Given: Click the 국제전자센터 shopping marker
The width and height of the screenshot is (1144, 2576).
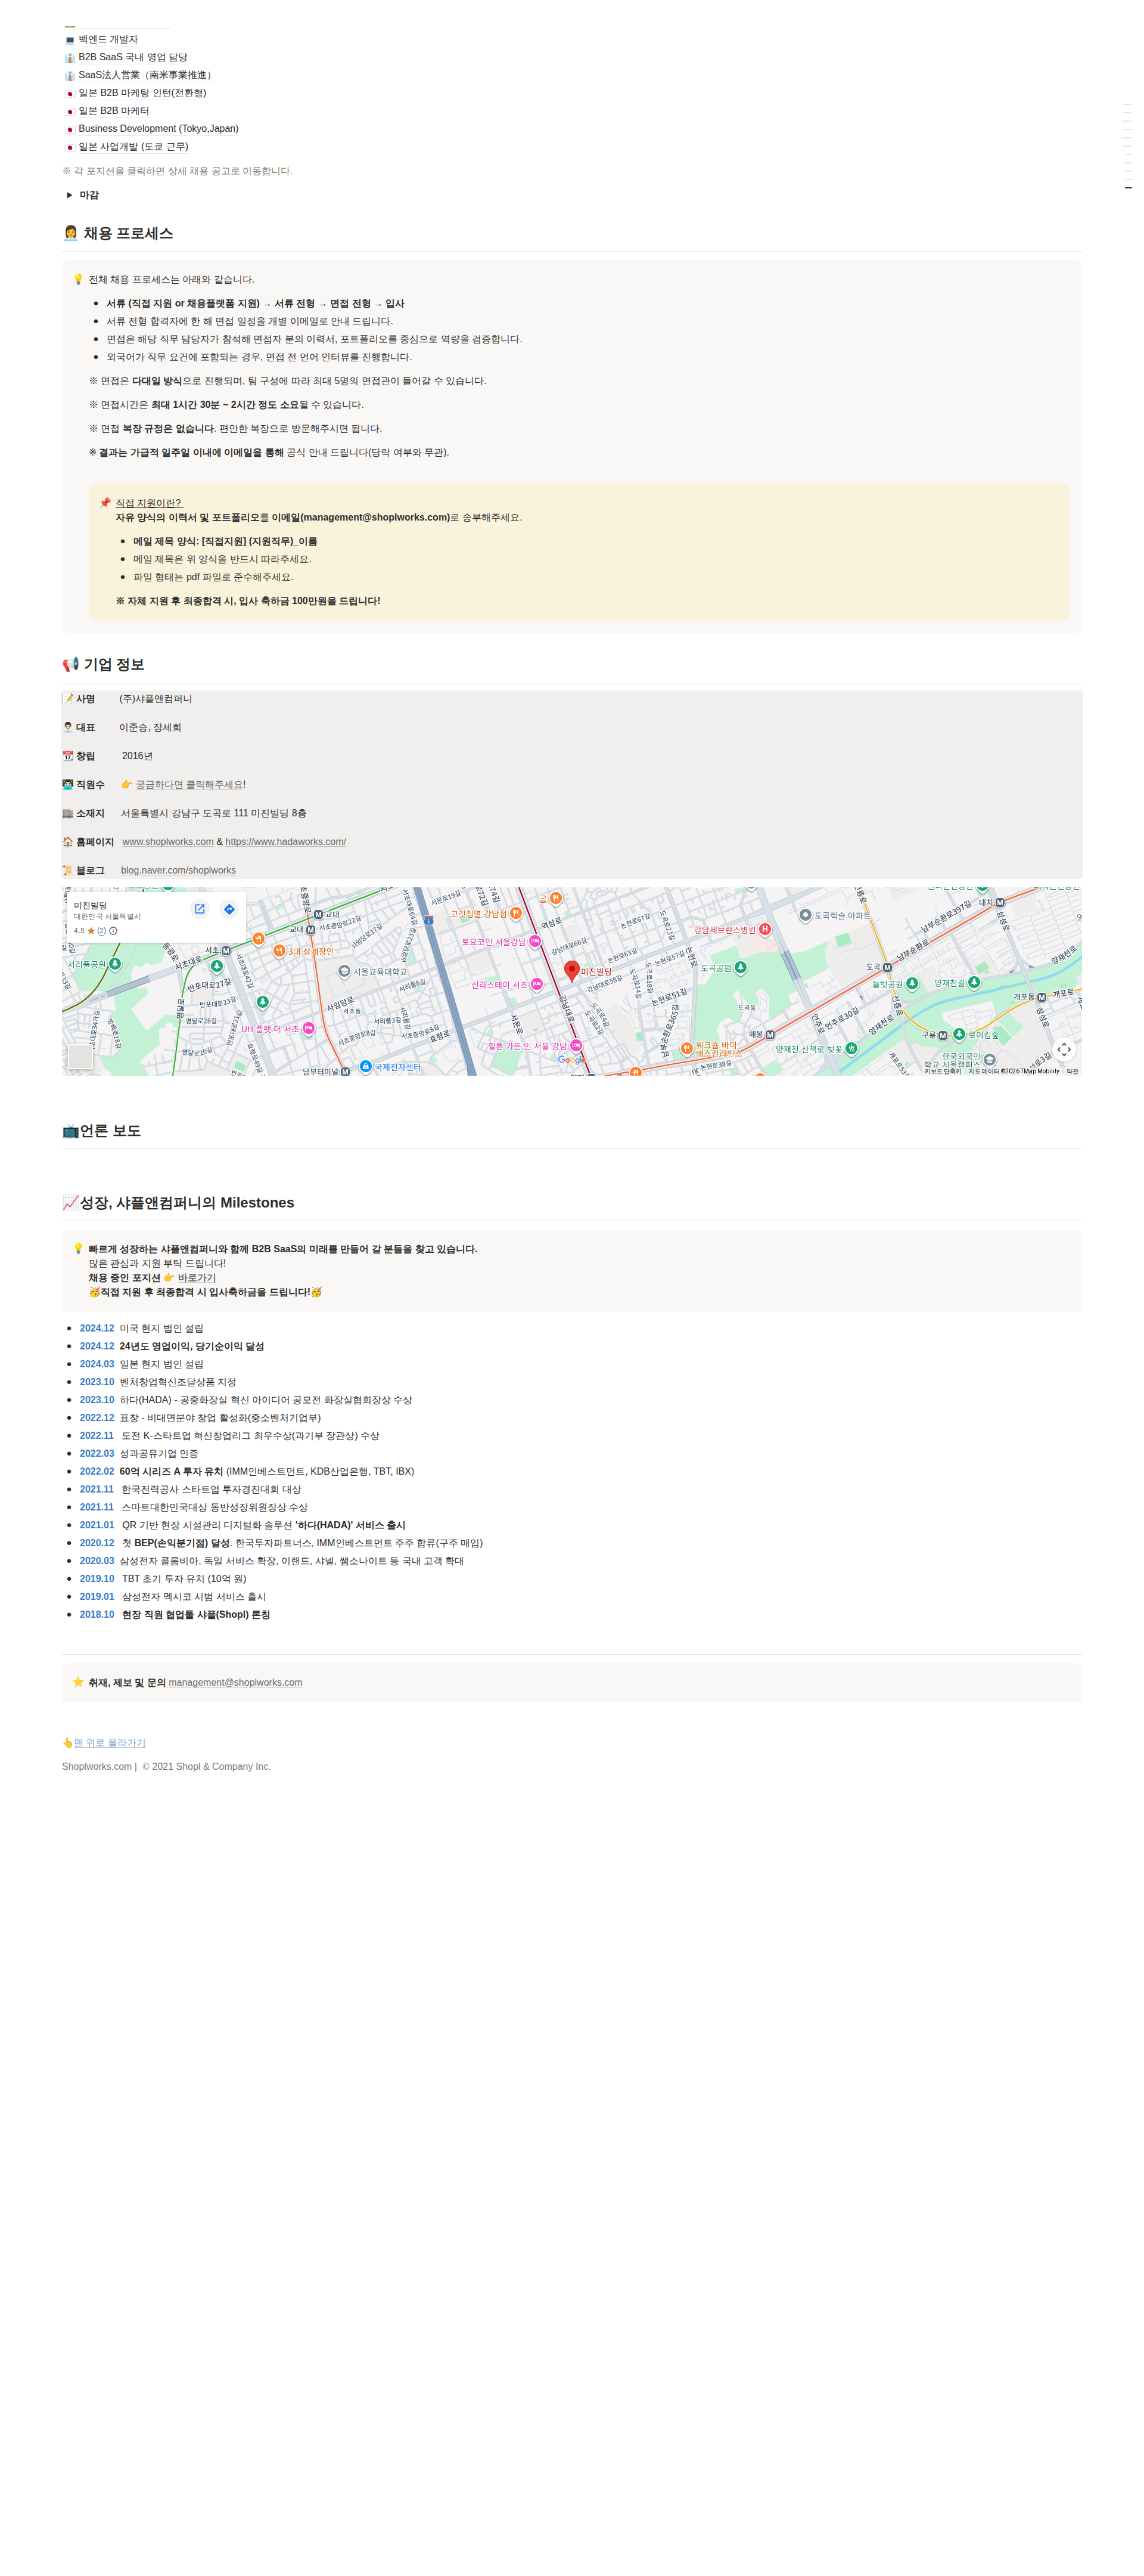Looking at the screenshot, I should pos(366,1066).
